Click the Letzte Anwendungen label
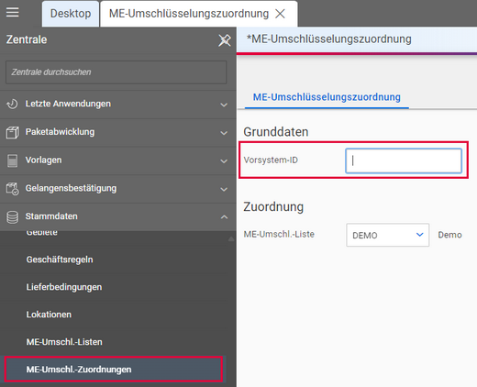 pyautogui.click(x=68, y=104)
